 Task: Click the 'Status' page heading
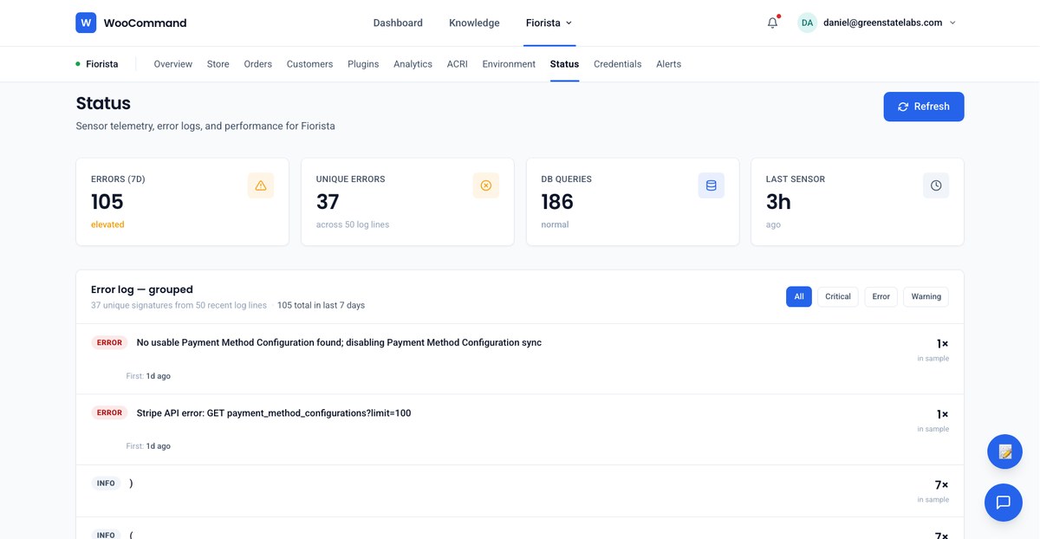[103, 103]
